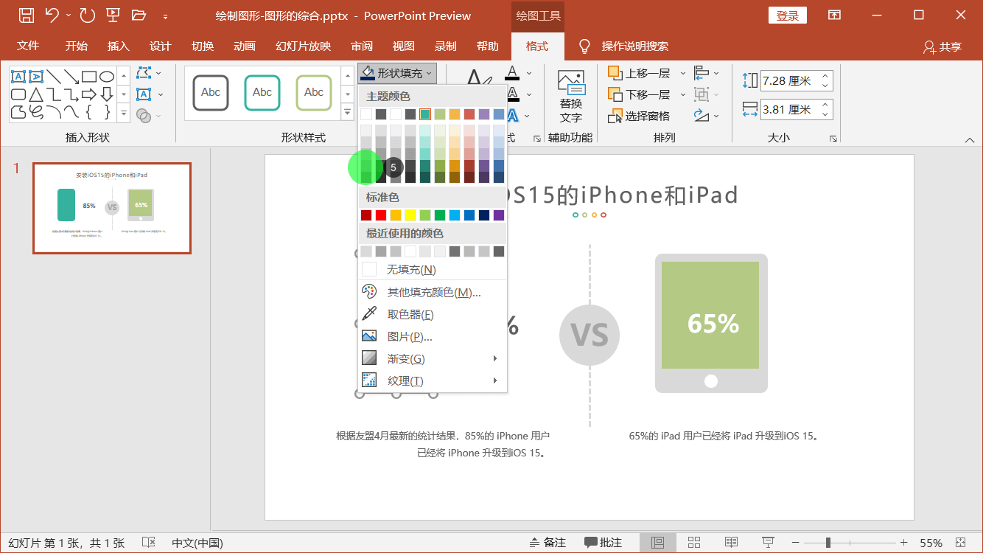The image size is (983, 553).
Task: Open the 渐变 gradient submenu
Action: (433, 359)
